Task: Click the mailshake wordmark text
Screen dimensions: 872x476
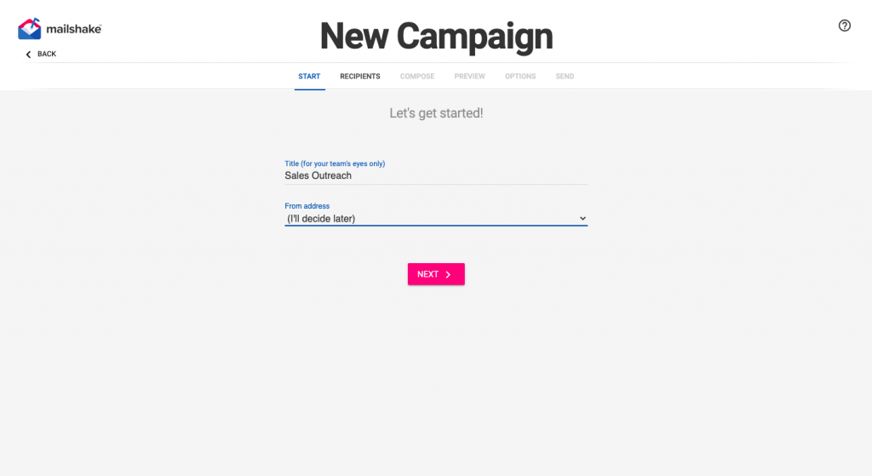Action: (74, 29)
